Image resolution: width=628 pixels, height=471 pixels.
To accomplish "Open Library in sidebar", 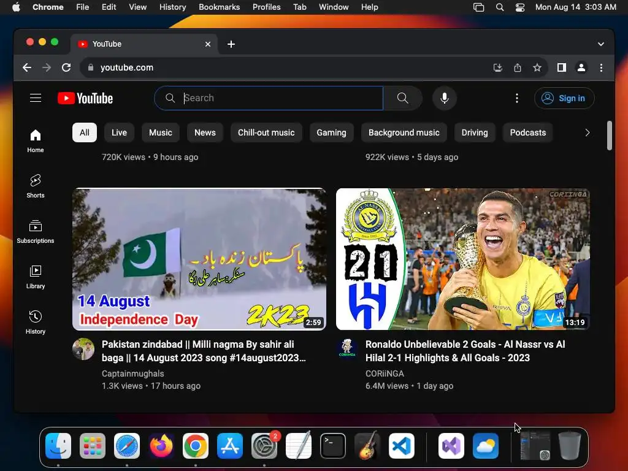I will point(36,277).
